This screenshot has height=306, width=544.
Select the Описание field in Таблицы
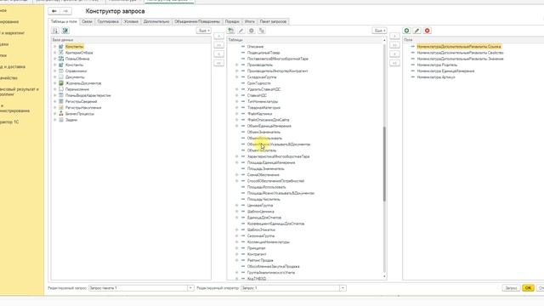[x=255, y=47]
